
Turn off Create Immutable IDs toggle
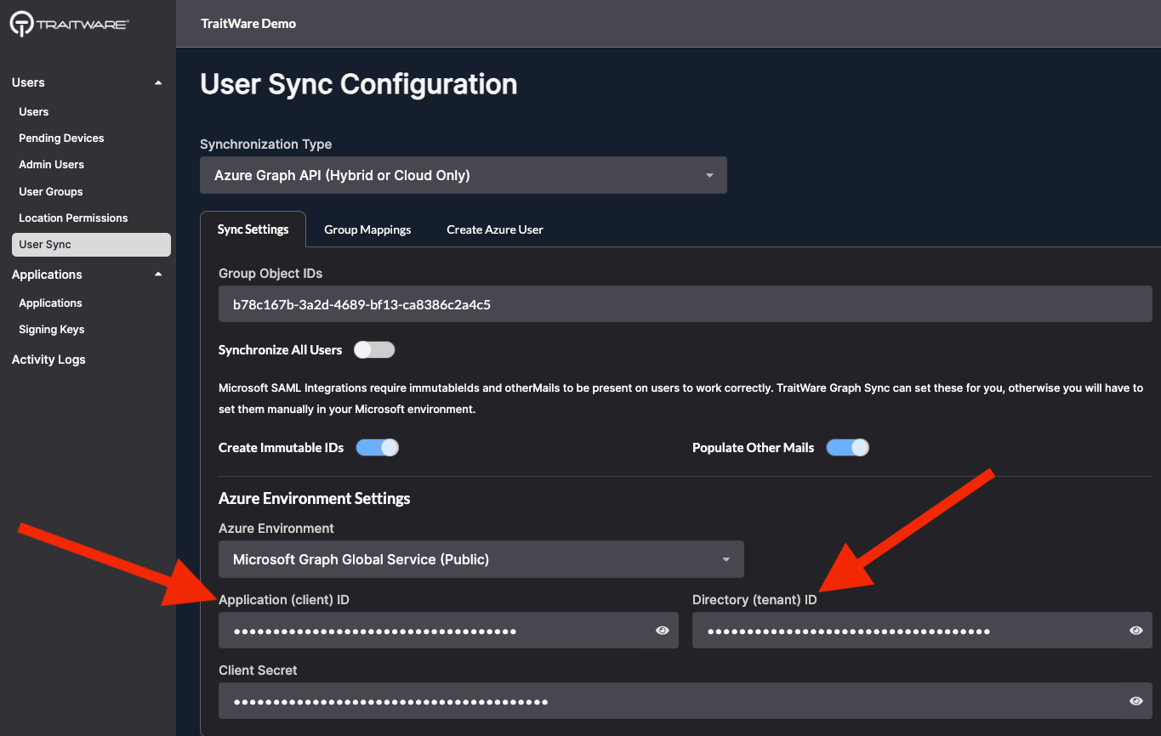point(377,448)
